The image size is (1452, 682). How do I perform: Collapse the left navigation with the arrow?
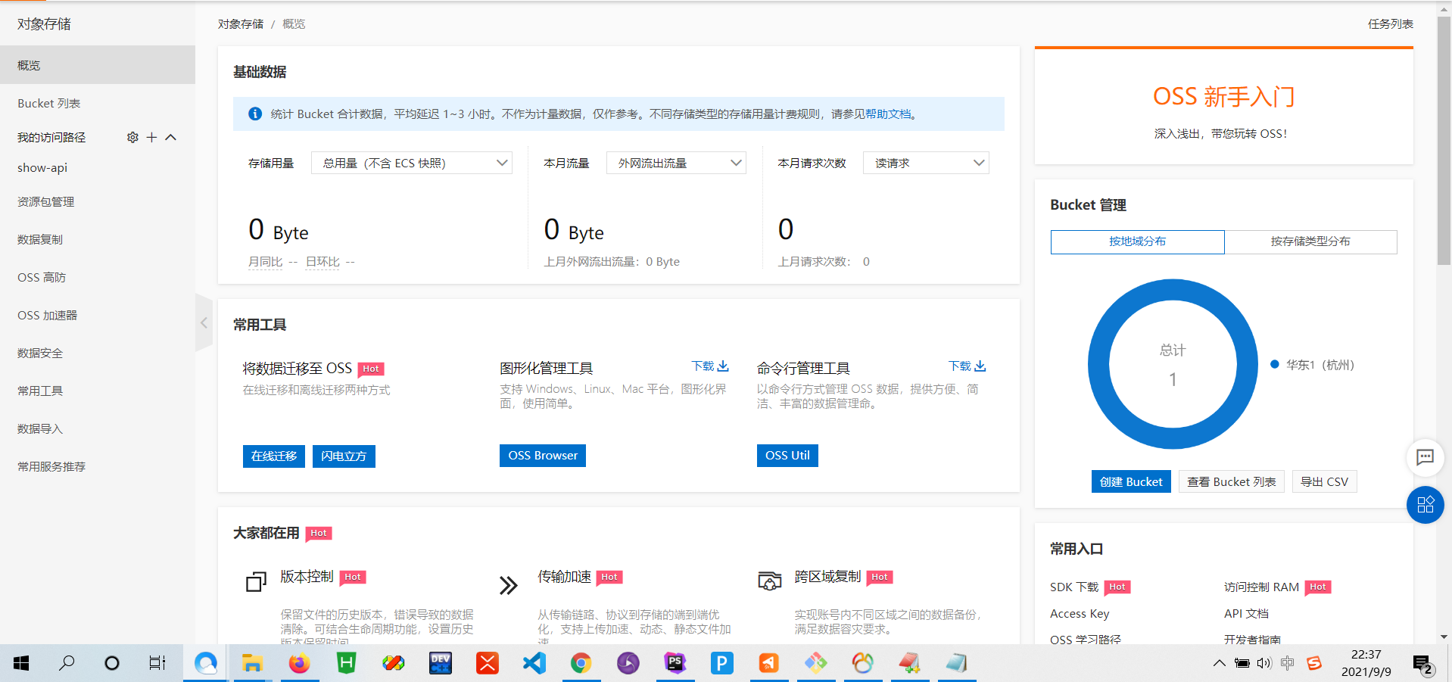click(x=204, y=322)
